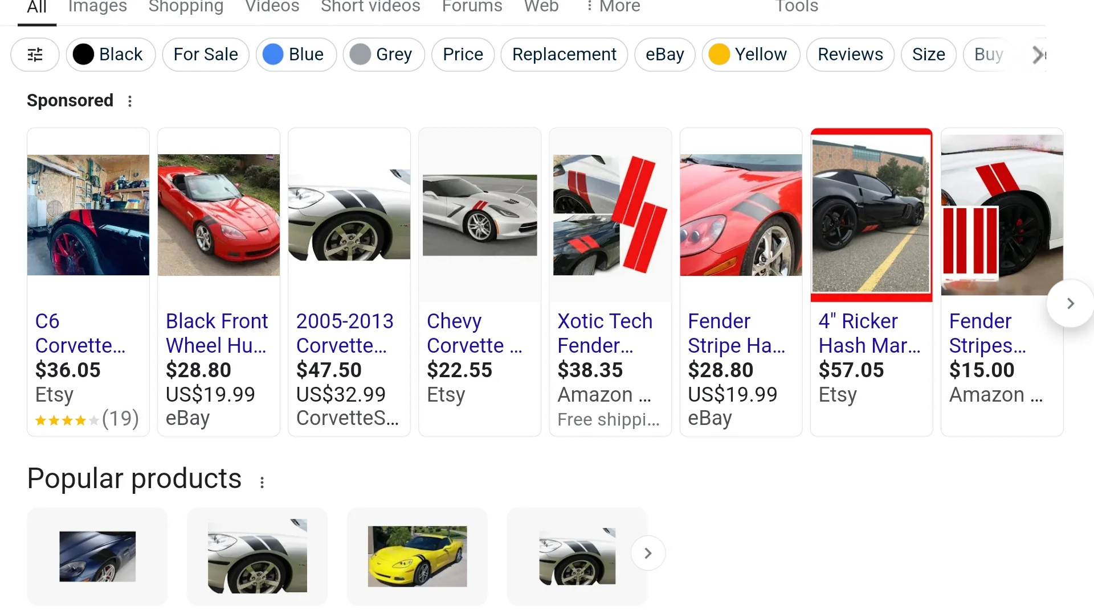The image size is (1094, 611).
Task: Open the all filters tune icon
Action: (35, 55)
